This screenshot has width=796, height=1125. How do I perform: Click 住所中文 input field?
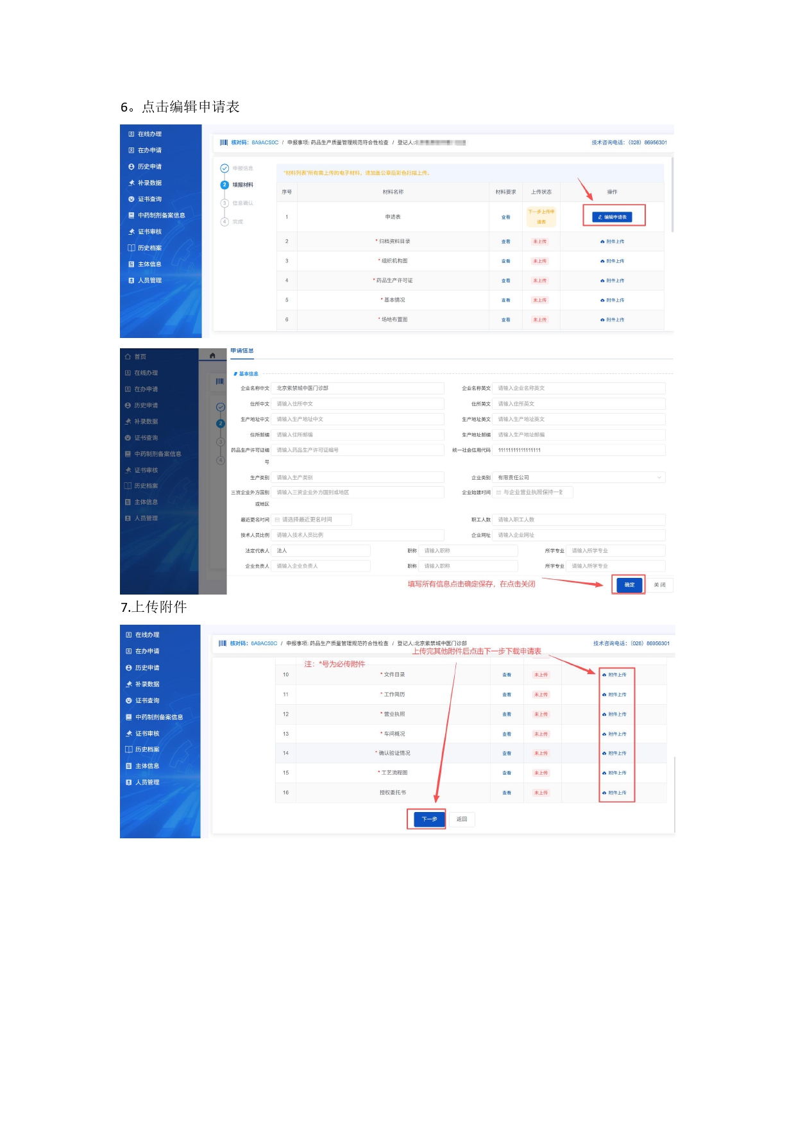click(358, 404)
